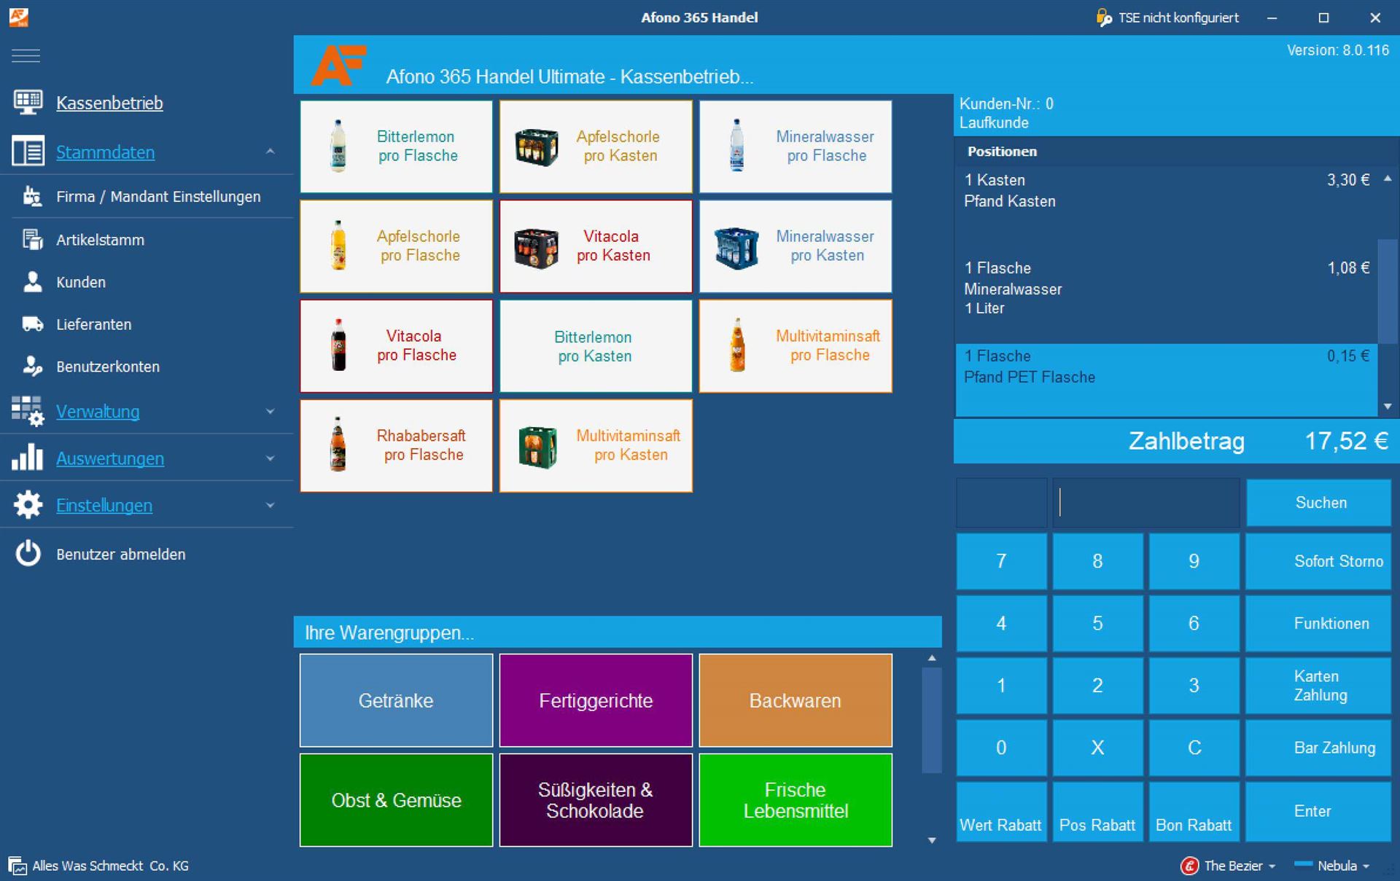This screenshot has height=881, width=1400.
Task: Add Vitacola pro Kasten to the order
Action: click(x=596, y=246)
